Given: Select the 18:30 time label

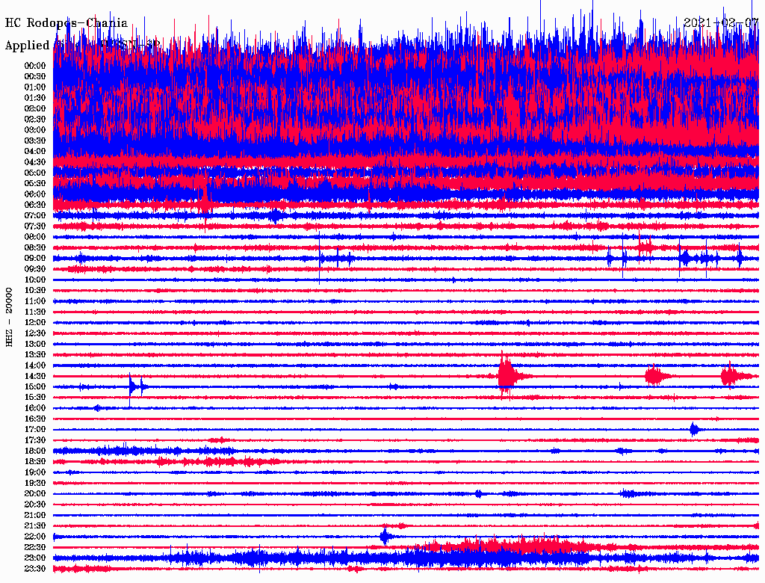Looking at the screenshot, I should click(x=34, y=461).
